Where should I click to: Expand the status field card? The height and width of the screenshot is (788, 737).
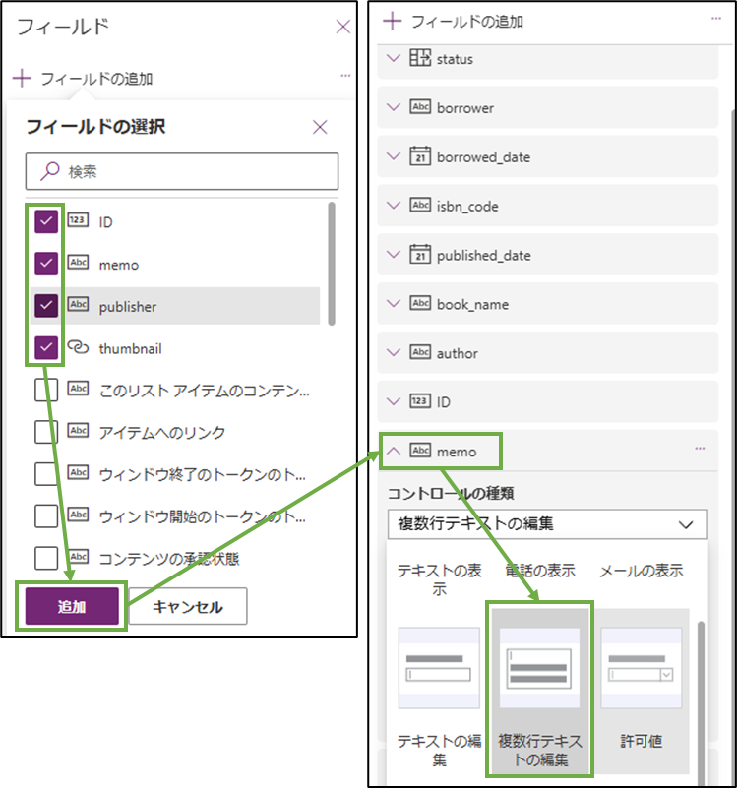click(x=394, y=58)
